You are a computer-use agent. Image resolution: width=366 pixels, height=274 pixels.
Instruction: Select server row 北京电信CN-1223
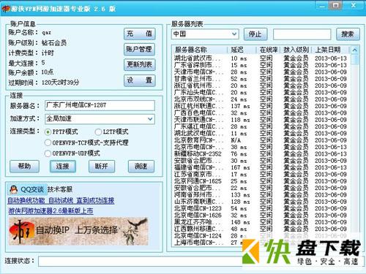[261, 208]
